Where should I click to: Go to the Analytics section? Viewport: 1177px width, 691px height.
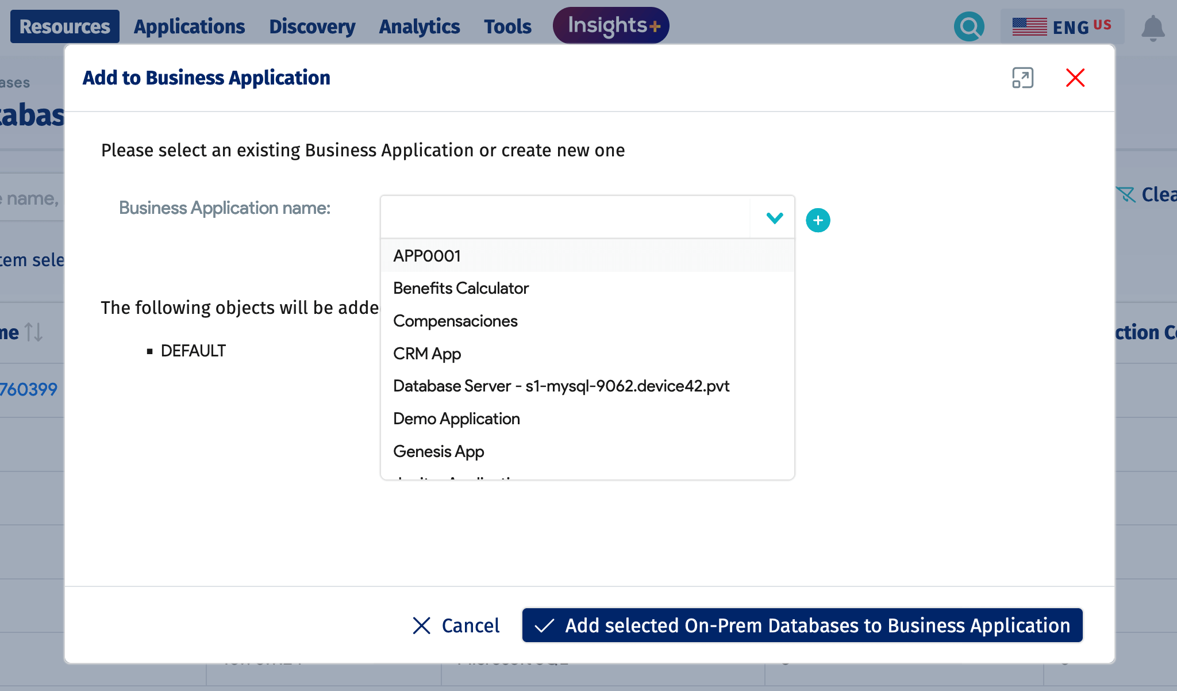[x=419, y=26]
